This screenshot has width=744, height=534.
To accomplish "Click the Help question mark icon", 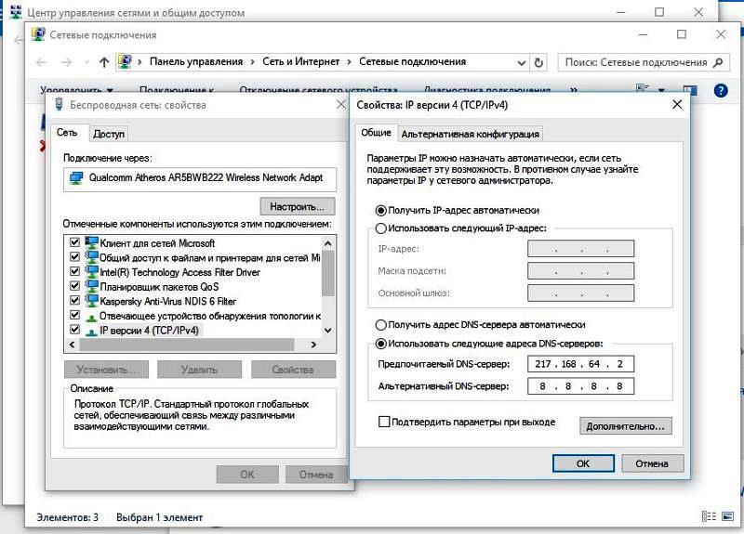I will tap(719, 90).
